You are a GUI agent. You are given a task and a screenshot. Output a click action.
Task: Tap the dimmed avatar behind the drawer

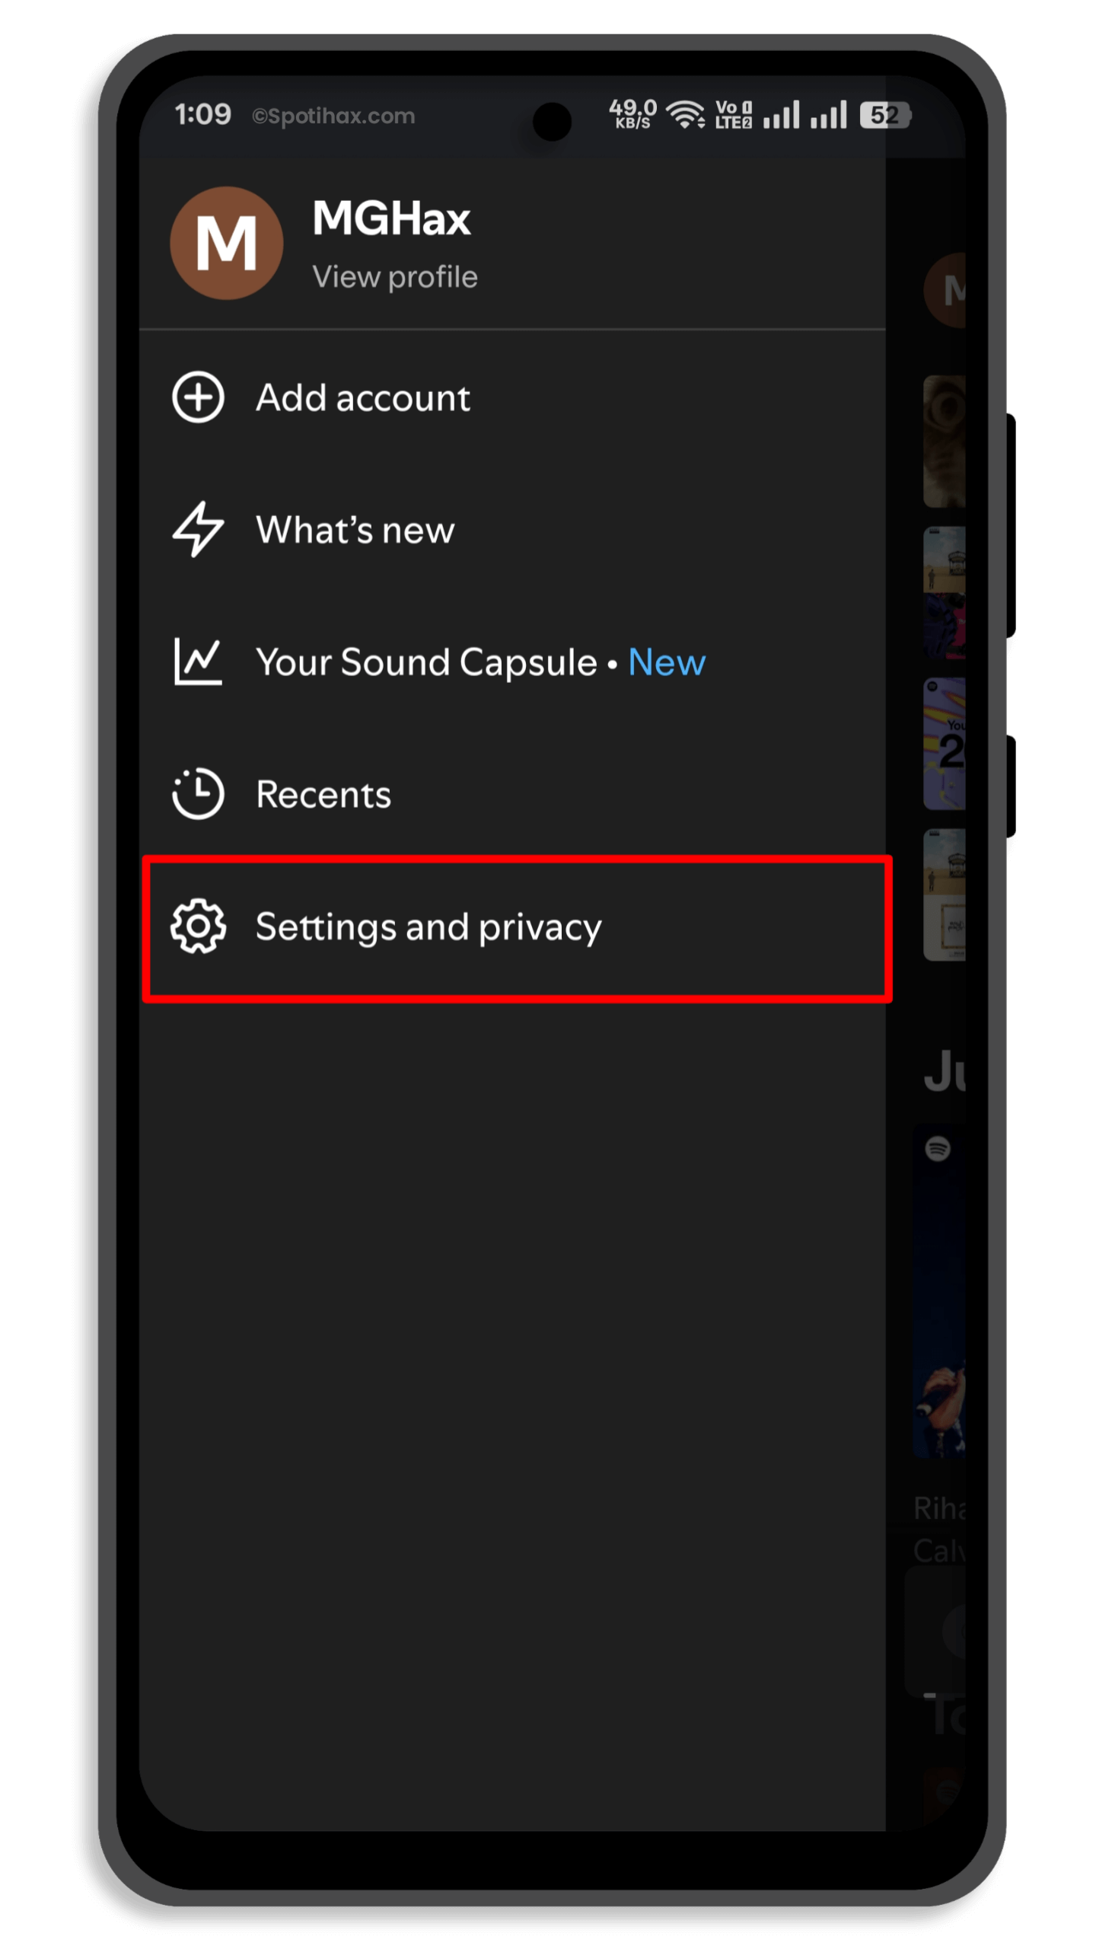[x=945, y=290]
